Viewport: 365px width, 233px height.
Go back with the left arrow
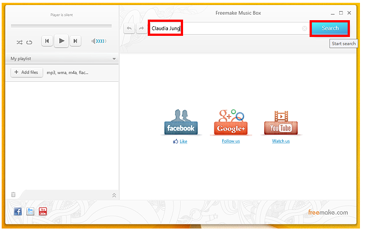coord(129,29)
